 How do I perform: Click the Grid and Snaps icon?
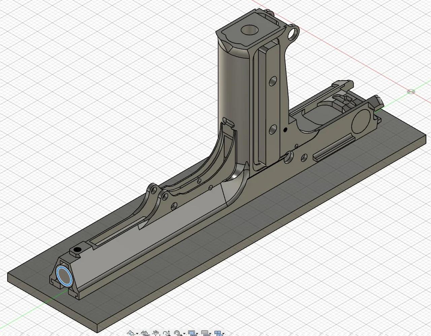pyautogui.click(x=205, y=333)
